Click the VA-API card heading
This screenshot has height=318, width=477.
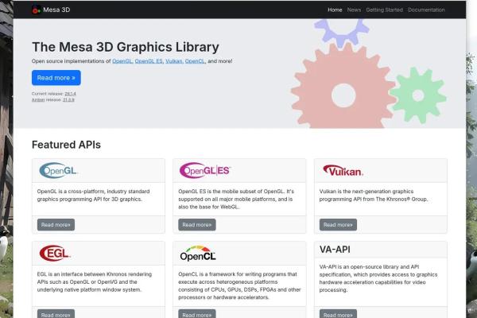pyautogui.click(x=335, y=250)
